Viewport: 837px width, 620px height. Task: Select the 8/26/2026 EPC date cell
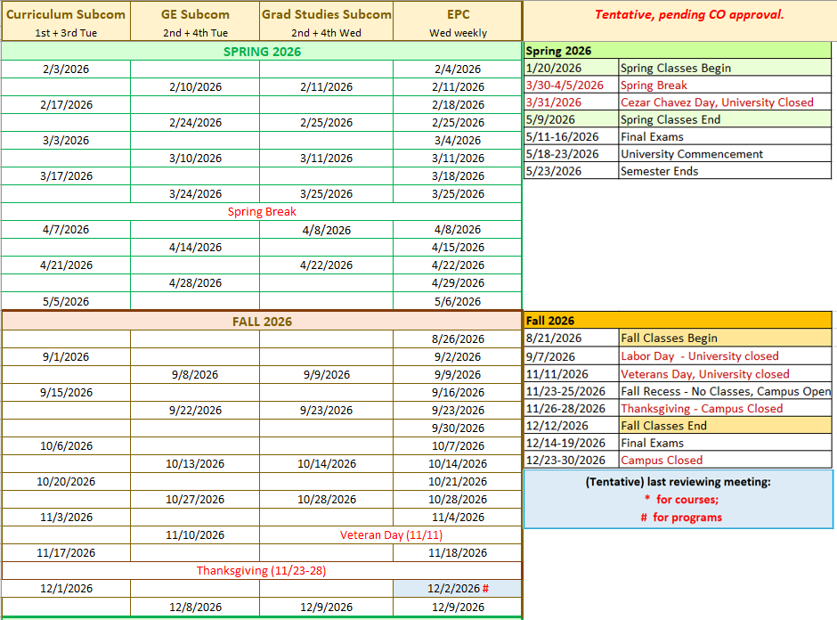tap(458, 339)
